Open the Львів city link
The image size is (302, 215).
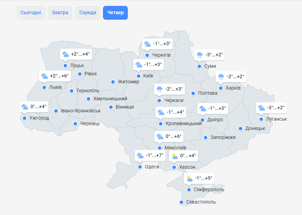tap(55, 87)
